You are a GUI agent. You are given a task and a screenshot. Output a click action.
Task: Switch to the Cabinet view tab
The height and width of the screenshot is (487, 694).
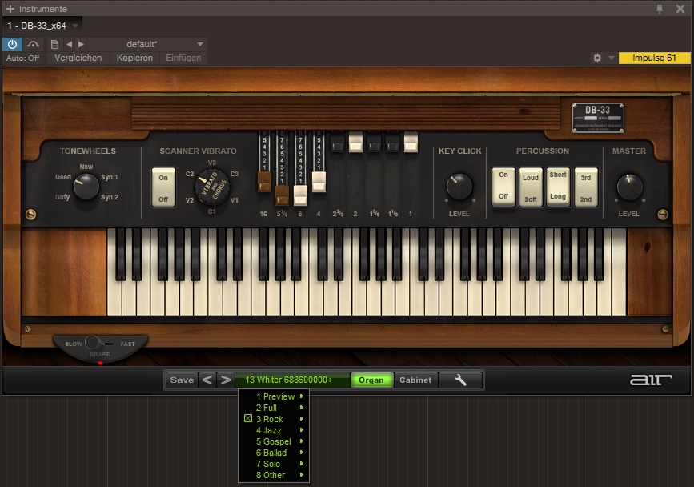[415, 380]
